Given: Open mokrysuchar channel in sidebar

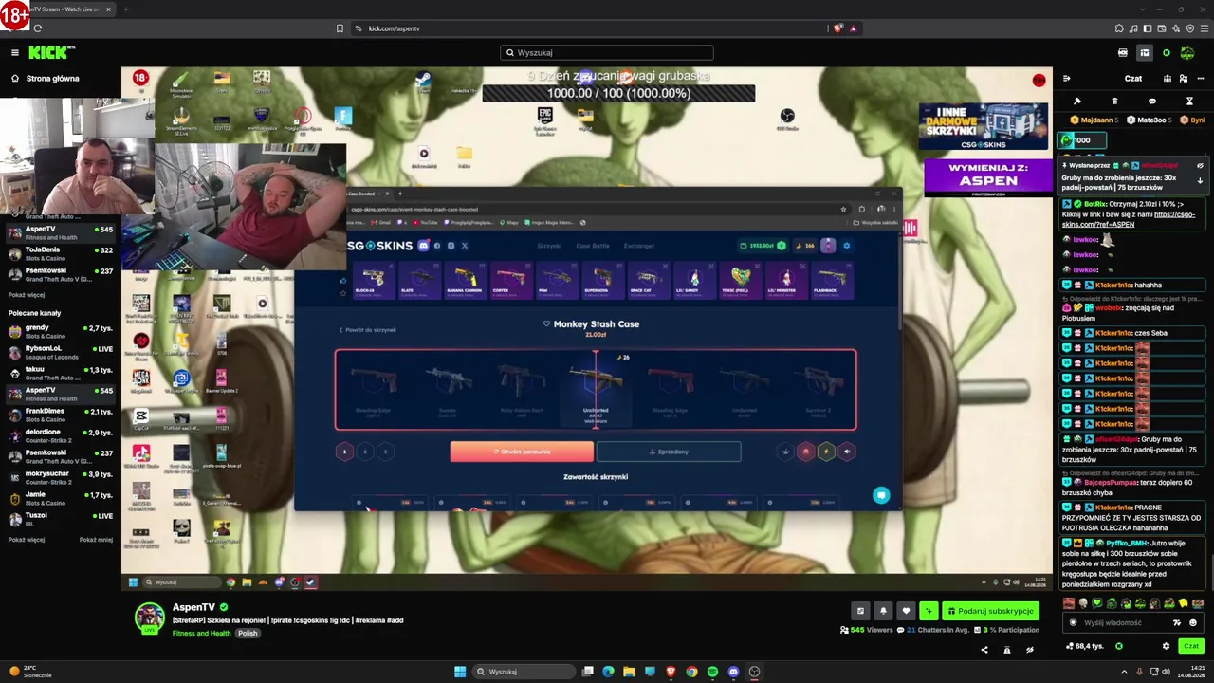Looking at the screenshot, I should tap(61, 477).
